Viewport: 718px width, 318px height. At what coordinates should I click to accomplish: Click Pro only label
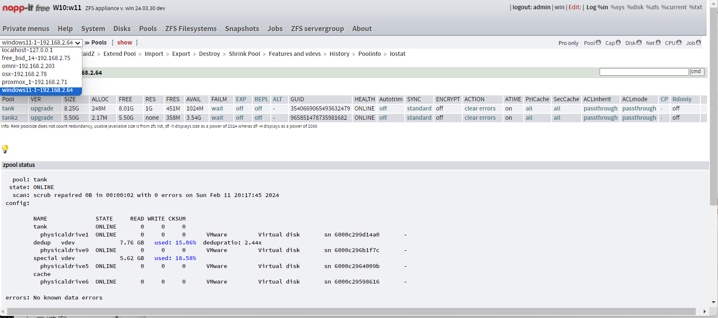click(568, 43)
